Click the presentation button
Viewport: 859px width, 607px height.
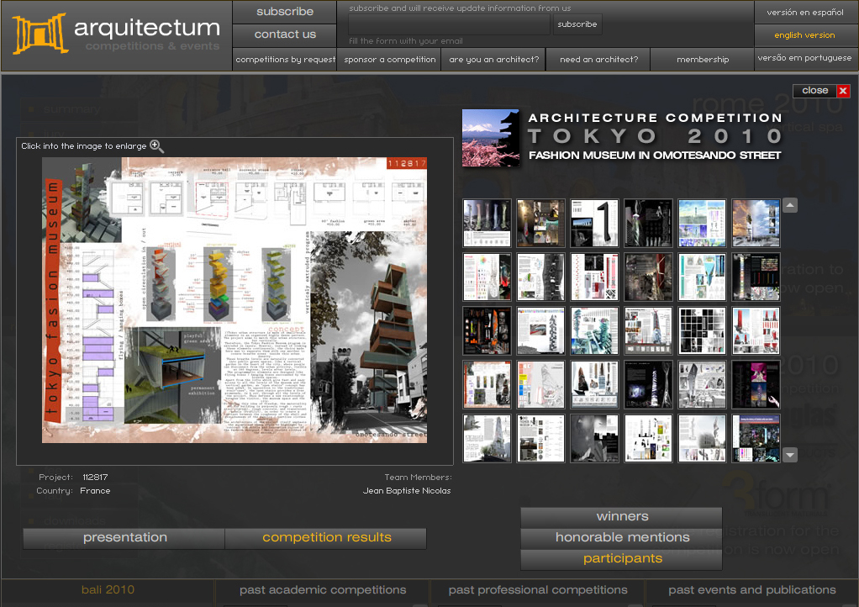tap(124, 537)
